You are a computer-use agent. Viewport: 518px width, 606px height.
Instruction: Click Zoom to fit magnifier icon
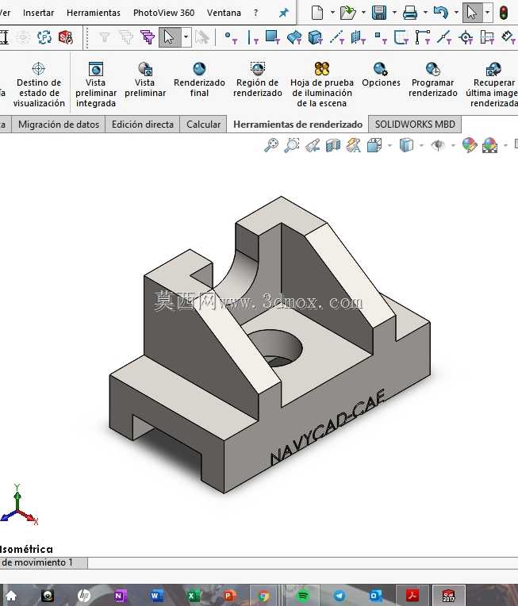271,145
